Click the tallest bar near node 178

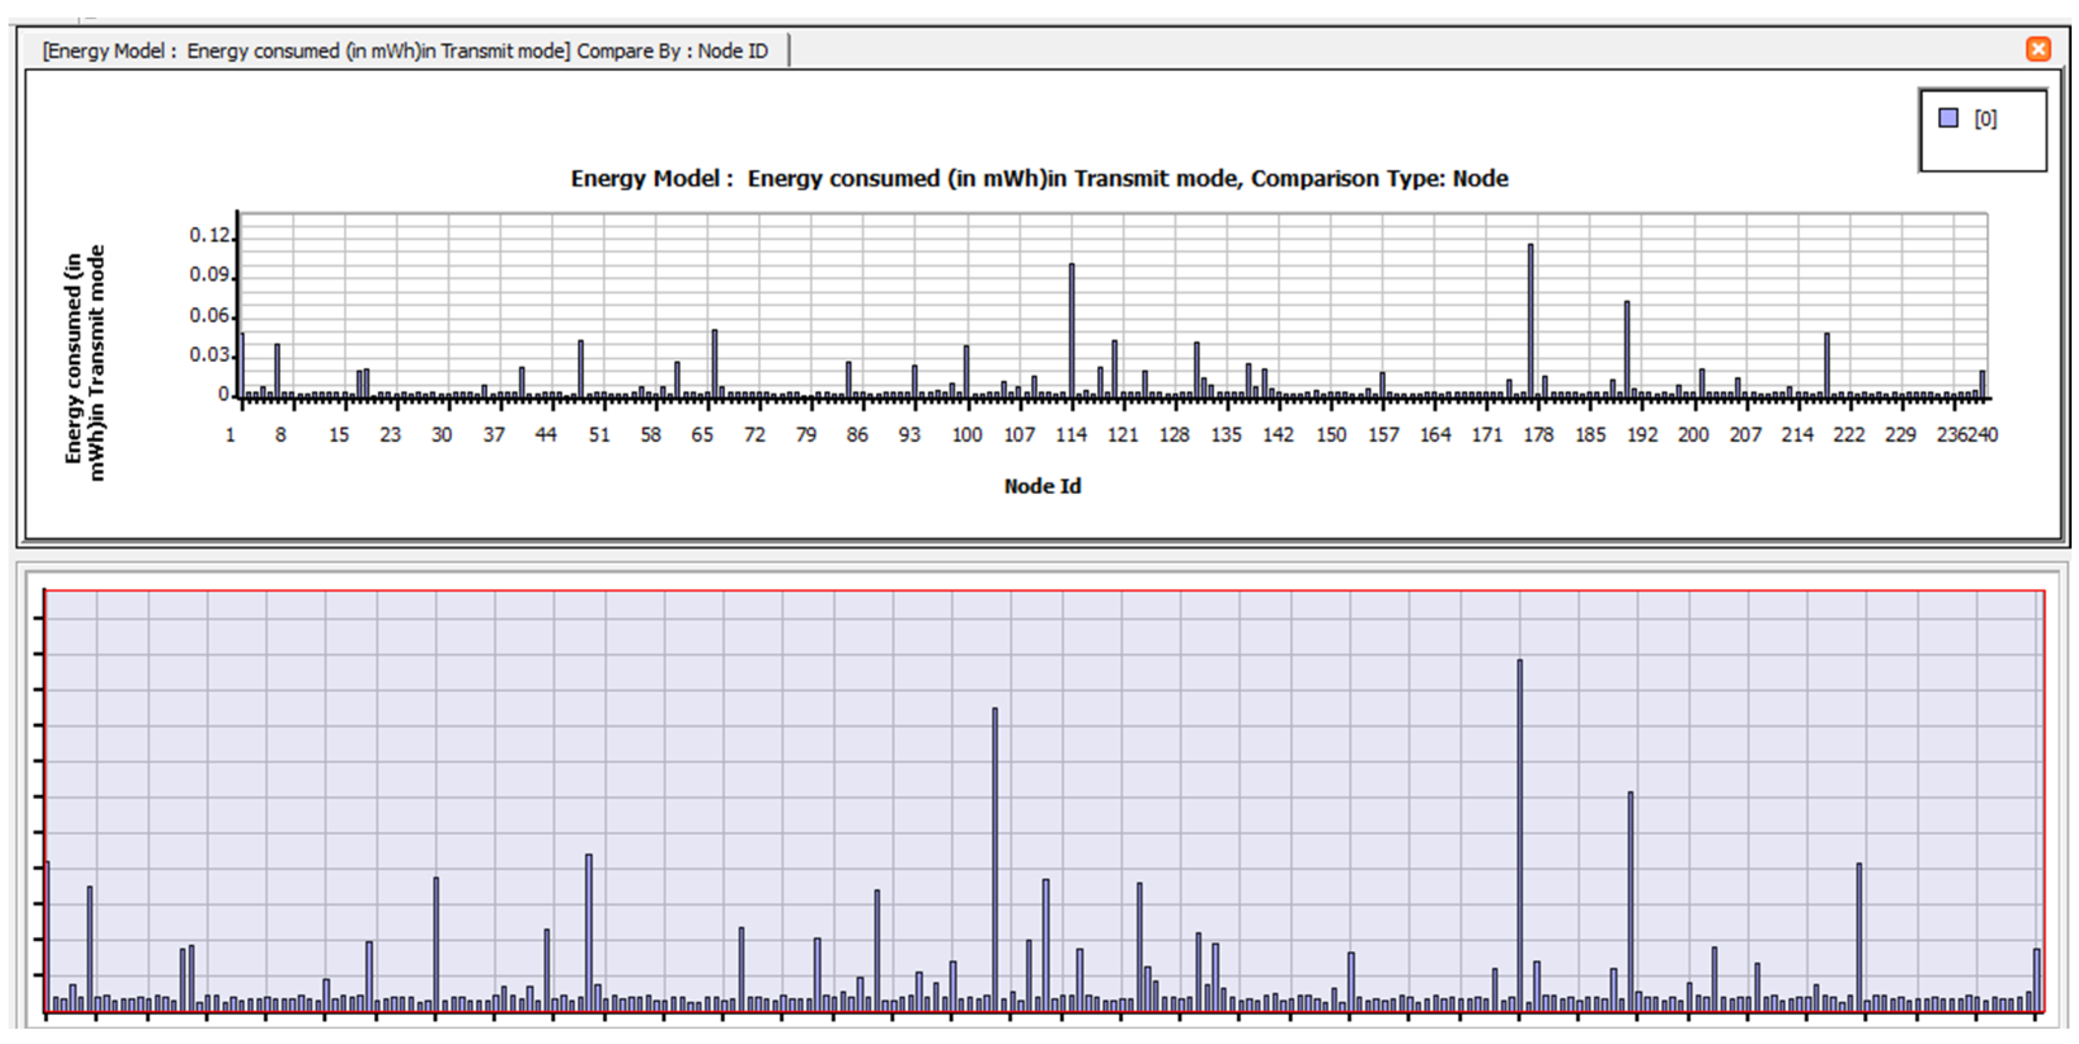point(1530,323)
